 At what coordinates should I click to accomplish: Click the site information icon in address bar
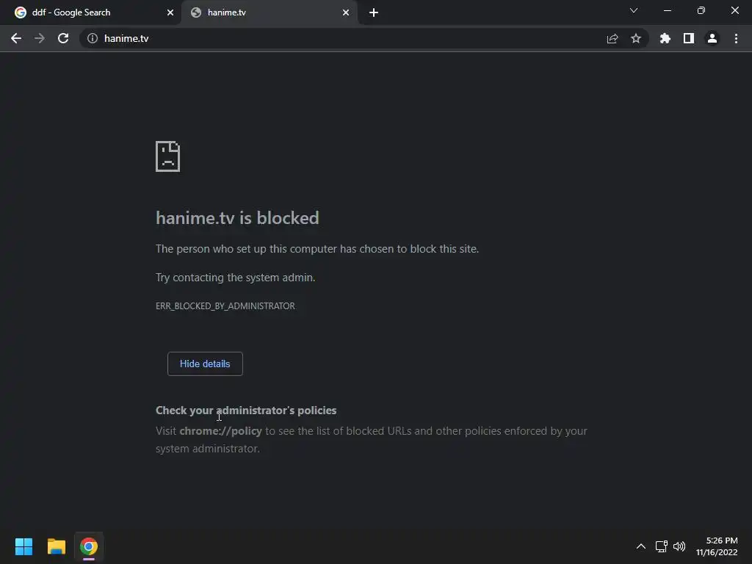93,38
